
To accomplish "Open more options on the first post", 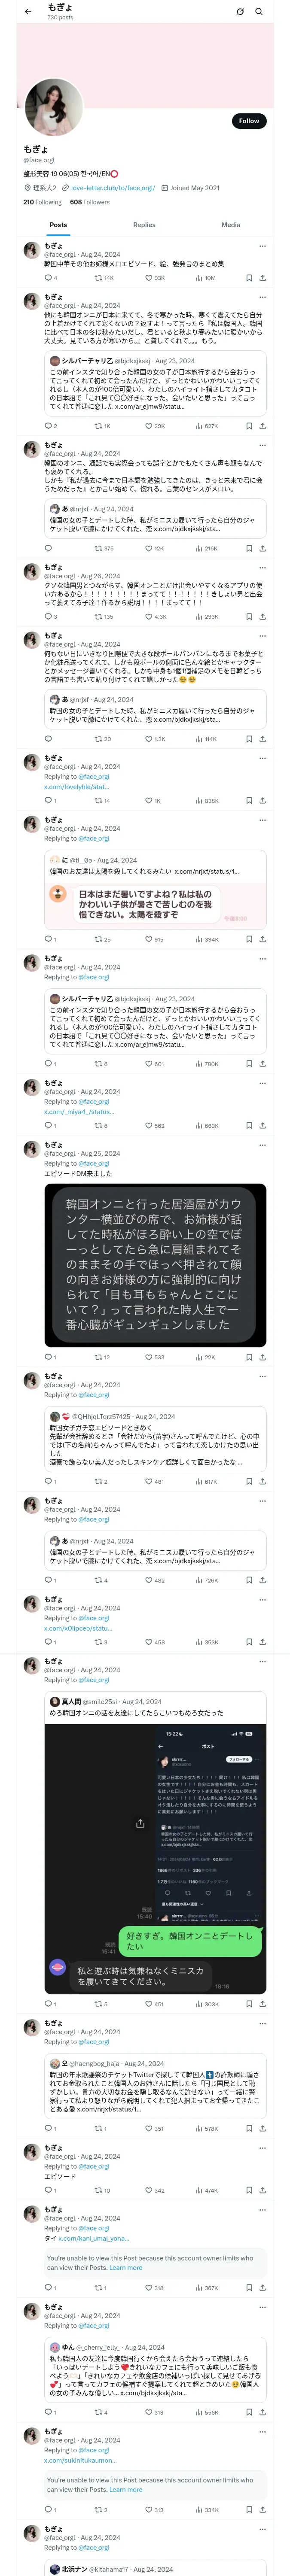I will pos(262,246).
